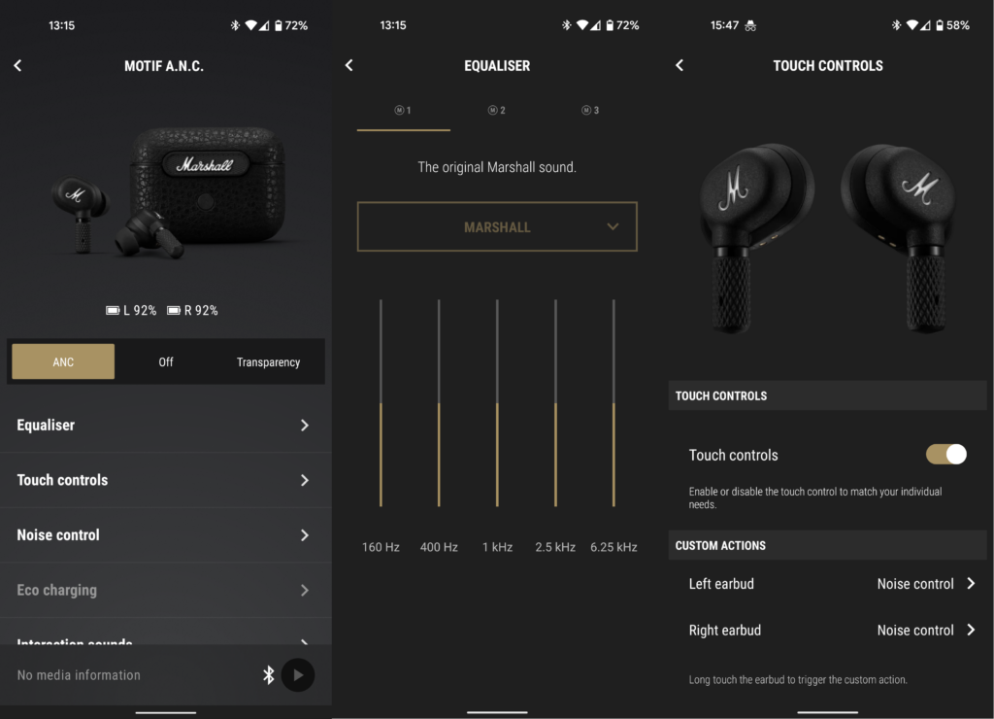This screenshot has width=994, height=719.
Task: Adjust the 1 kHz equaliser slider
Action: click(497, 403)
